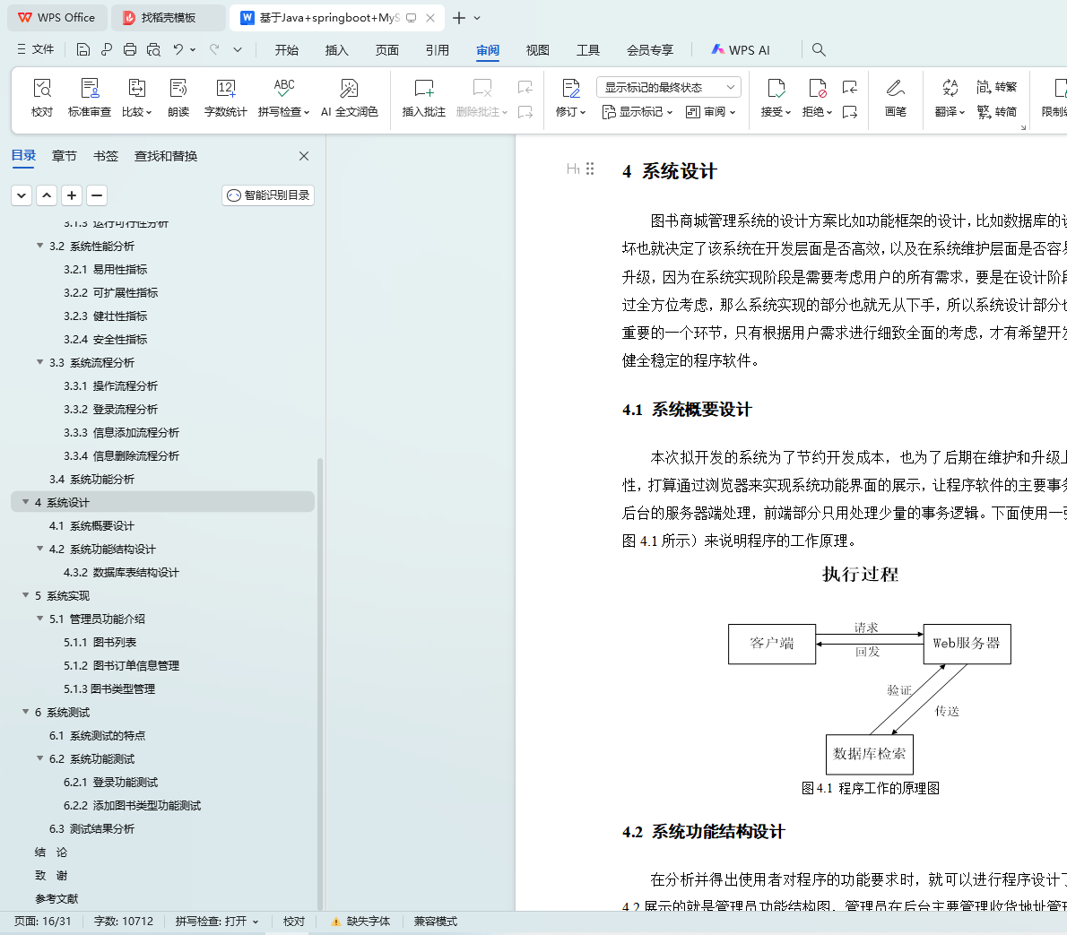Open WPS AI assistant
The height and width of the screenshot is (935, 1067).
[x=741, y=49]
